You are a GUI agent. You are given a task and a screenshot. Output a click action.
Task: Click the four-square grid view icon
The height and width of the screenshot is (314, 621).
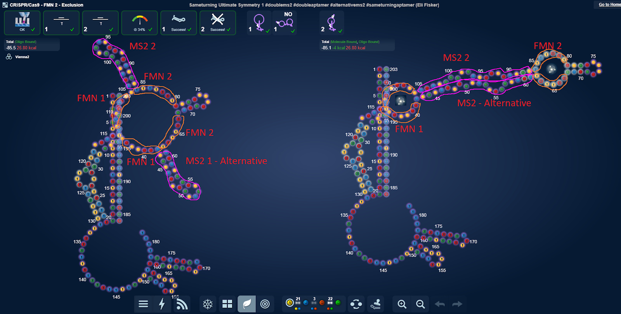pyautogui.click(x=227, y=304)
